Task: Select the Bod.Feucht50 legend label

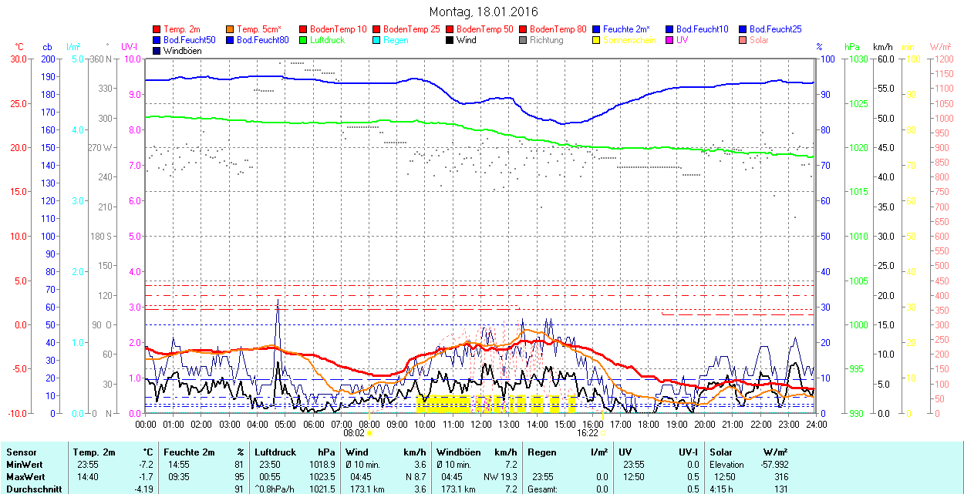Action: [189, 40]
